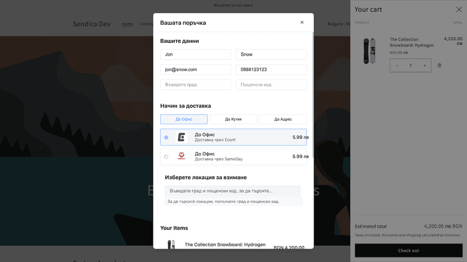The width and height of the screenshot is (467, 262).
Task: Click the last name field containing Snow
Action: [x=271, y=55]
